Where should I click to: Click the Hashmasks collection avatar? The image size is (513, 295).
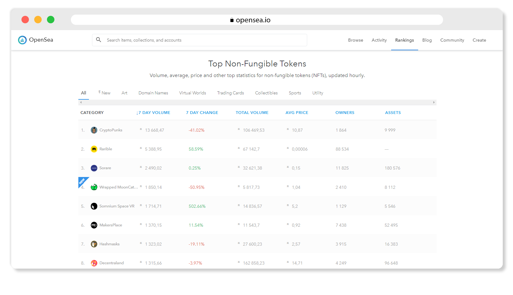pyautogui.click(x=94, y=244)
